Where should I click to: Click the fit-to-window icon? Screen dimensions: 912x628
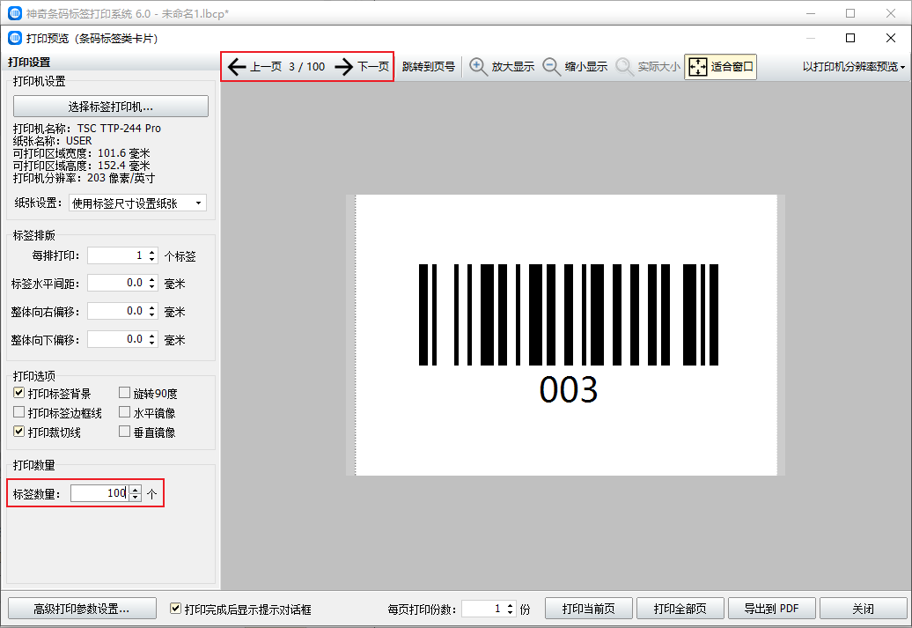[x=697, y=67]
